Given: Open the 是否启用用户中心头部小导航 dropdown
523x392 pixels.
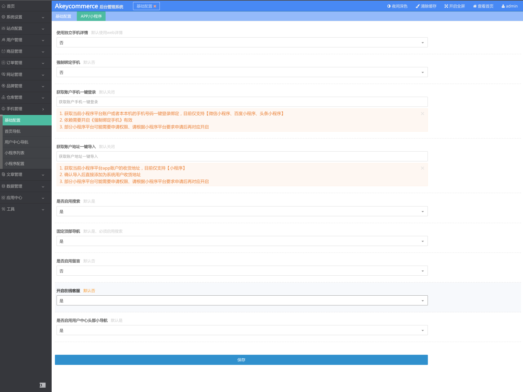Looking at the screenshot, I should click(242, 330).
